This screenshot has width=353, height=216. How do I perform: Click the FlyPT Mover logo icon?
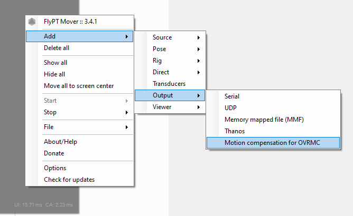(x=32, y=22)
